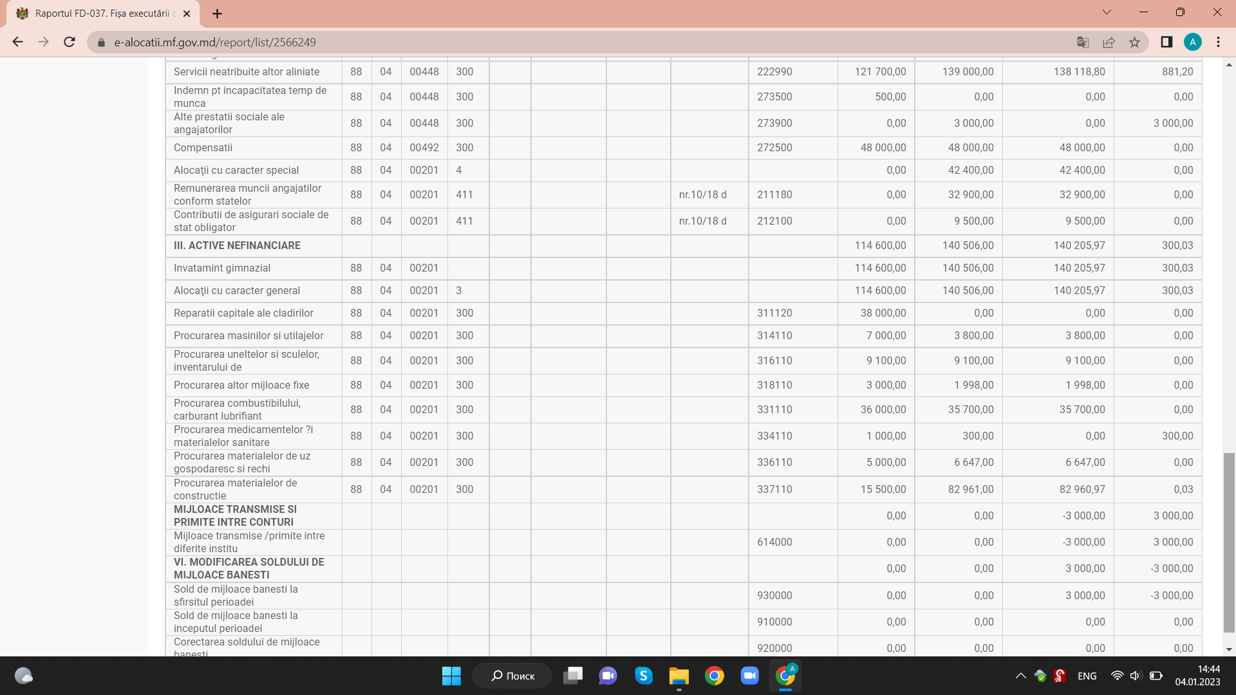Click the share page icon in address bar
This screenshot has height=695, width=1236.
pos(1109,42)
